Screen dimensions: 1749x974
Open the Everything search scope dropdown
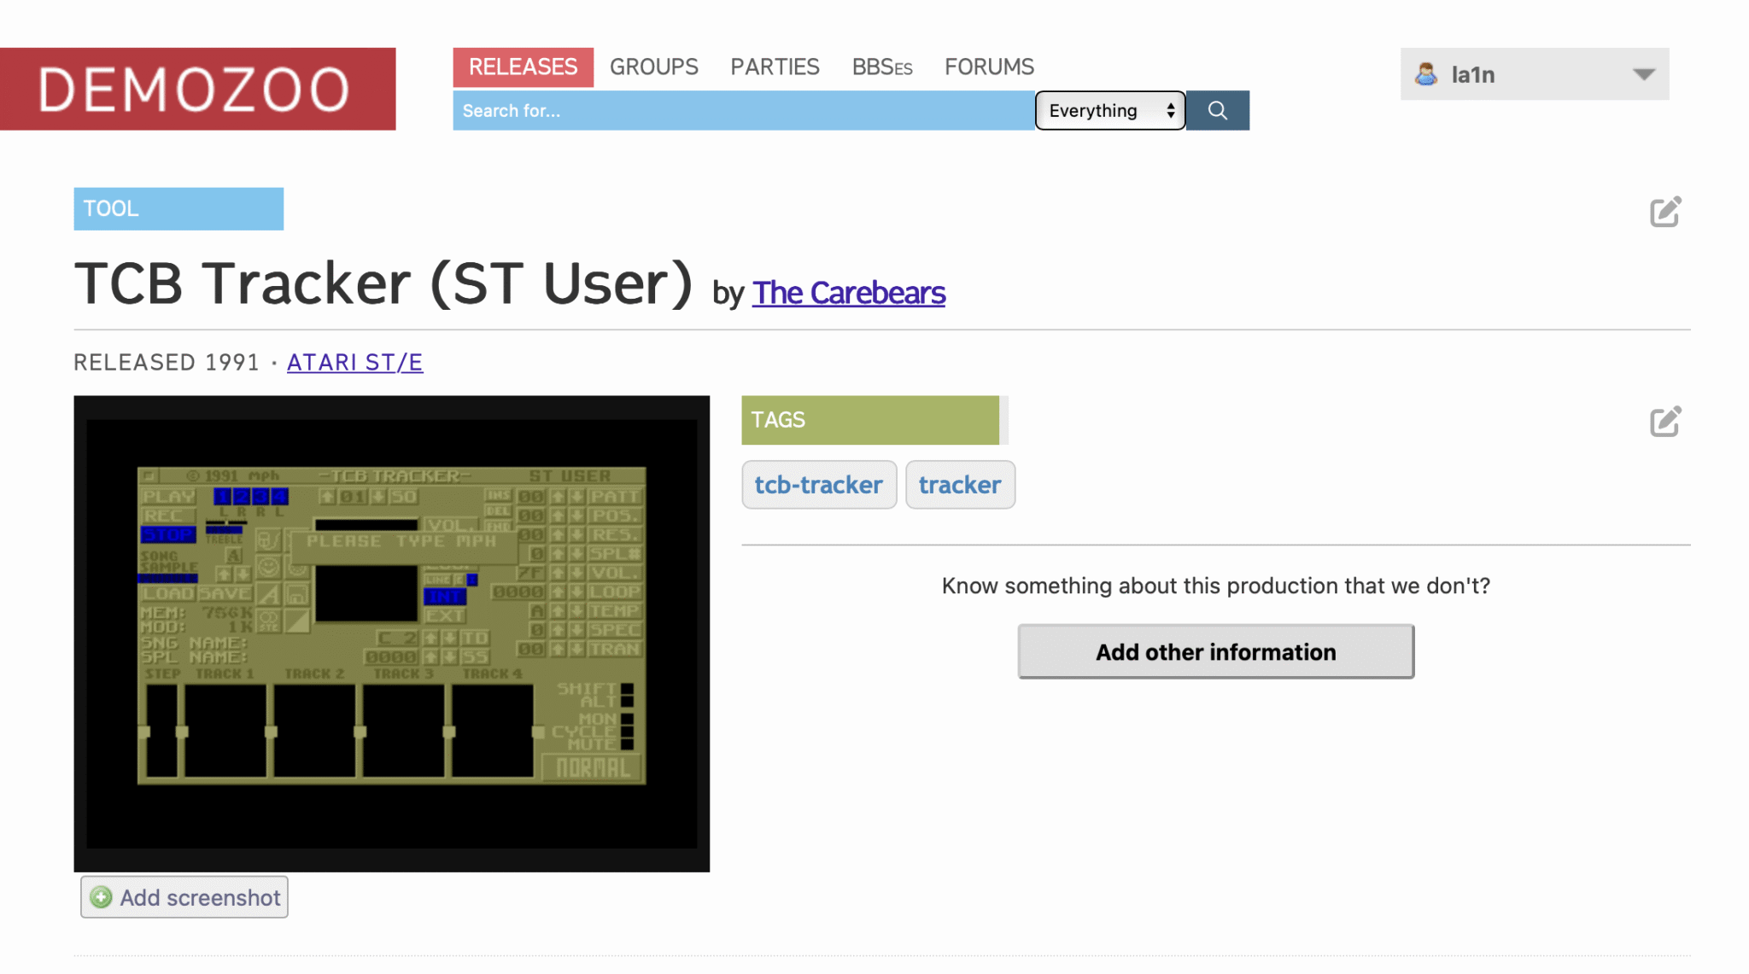click(1109, 110)
